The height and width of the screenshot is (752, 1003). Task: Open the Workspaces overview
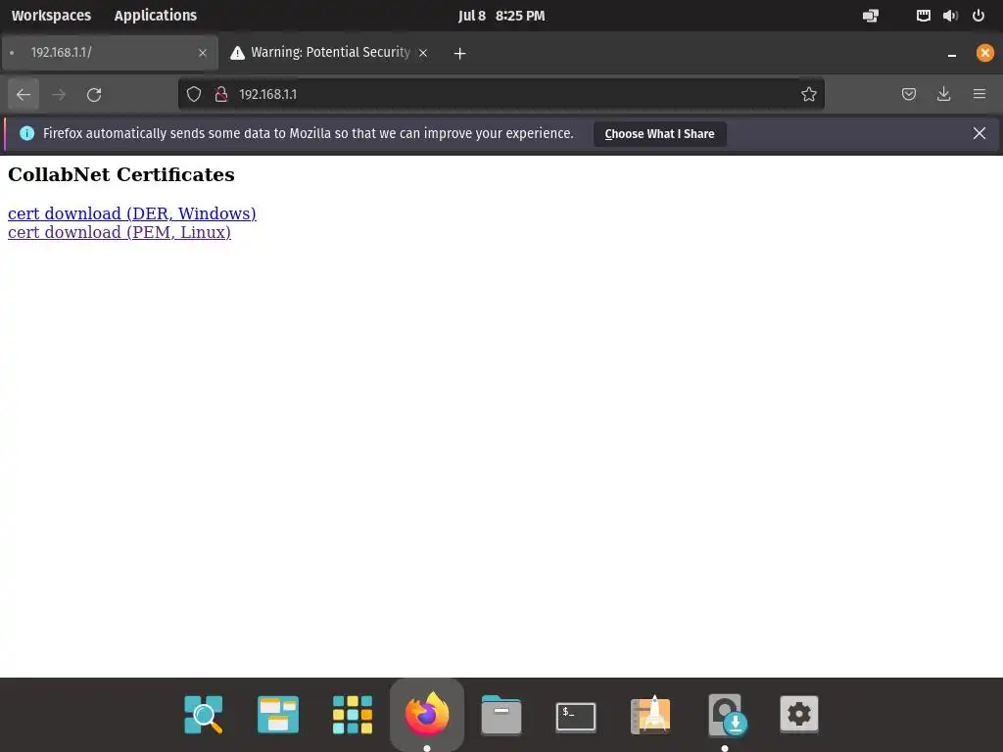tap(51, 16)
